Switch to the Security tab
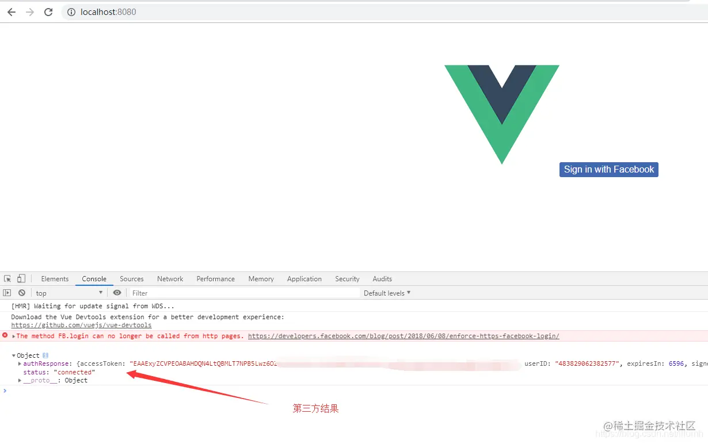This screenshot has height=444, width=708. tap(347, 279)
